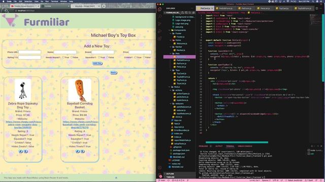Open Baseball Corndog chewy.com website link
This screenshot has height=182, width=325.
[x=80, y=125]
